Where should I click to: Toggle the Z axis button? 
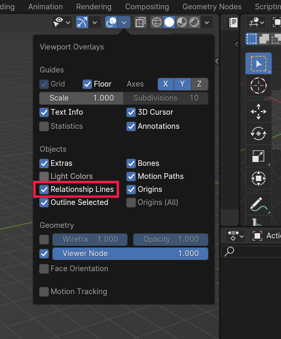(200, 84)
